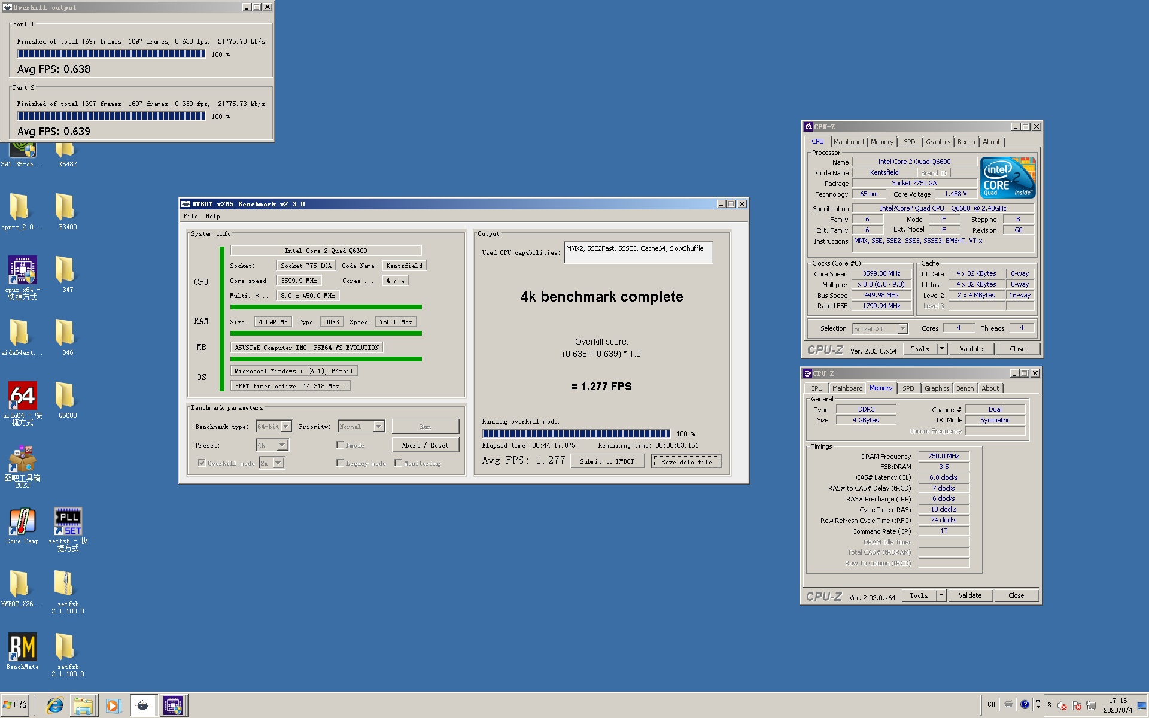Open the cpu-z_2.0 folder icon
Viewport: 1149px width, 718px height.
point(22,211)
